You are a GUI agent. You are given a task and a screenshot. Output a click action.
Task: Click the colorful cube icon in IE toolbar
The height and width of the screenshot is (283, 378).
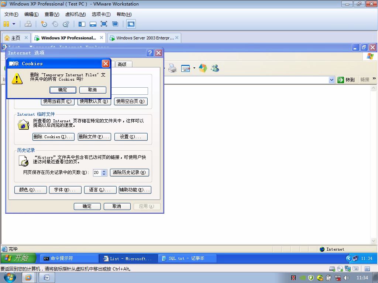203,68
